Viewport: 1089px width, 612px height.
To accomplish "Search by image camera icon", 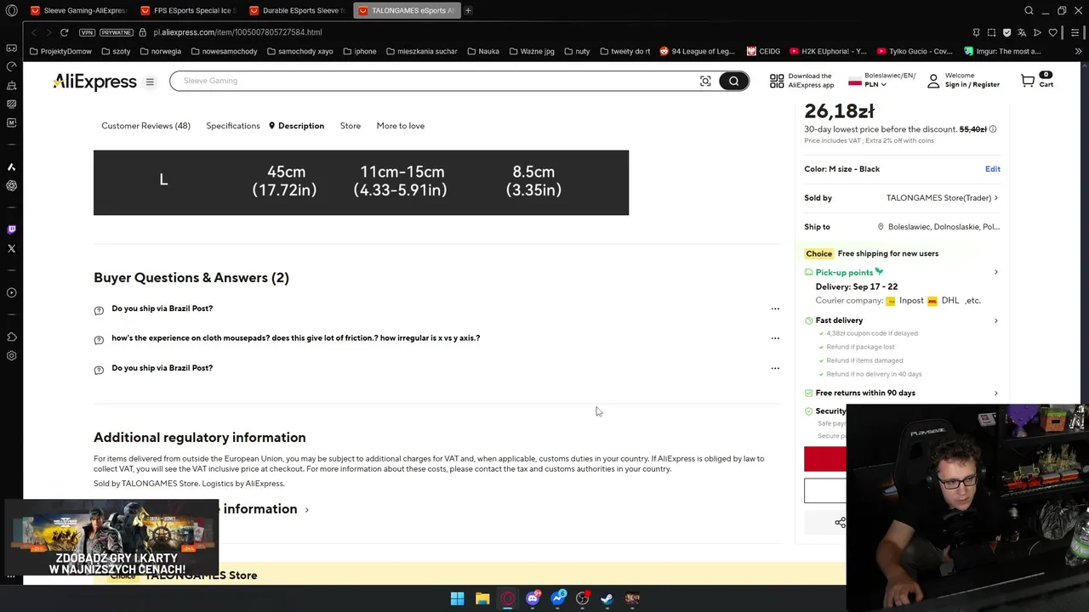I will coord(705,81).
